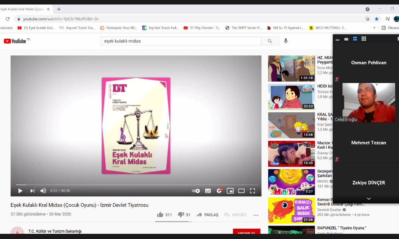Open the RAPUNZEL Tiyatro Oyunu video title
Image resolution: width=399 pixels, height=239 pixels.
click(342, 228)
